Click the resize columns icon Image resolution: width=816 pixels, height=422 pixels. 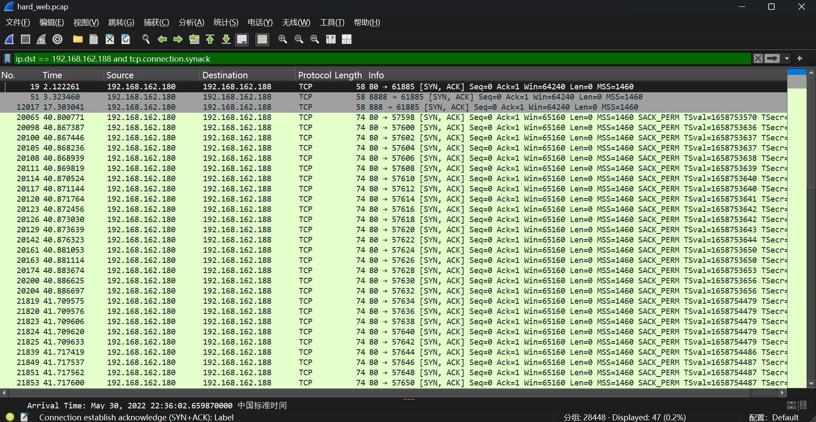pos(331,40)
